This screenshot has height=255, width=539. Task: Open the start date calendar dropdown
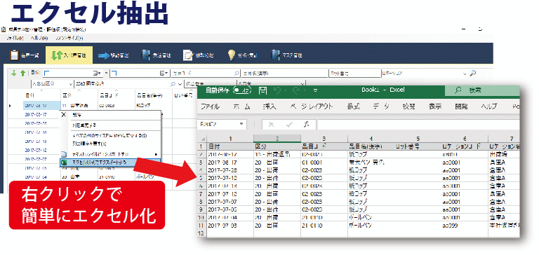(x=98, y=73)
